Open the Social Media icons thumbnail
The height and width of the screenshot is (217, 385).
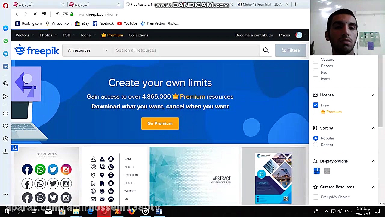coord(47,176)
